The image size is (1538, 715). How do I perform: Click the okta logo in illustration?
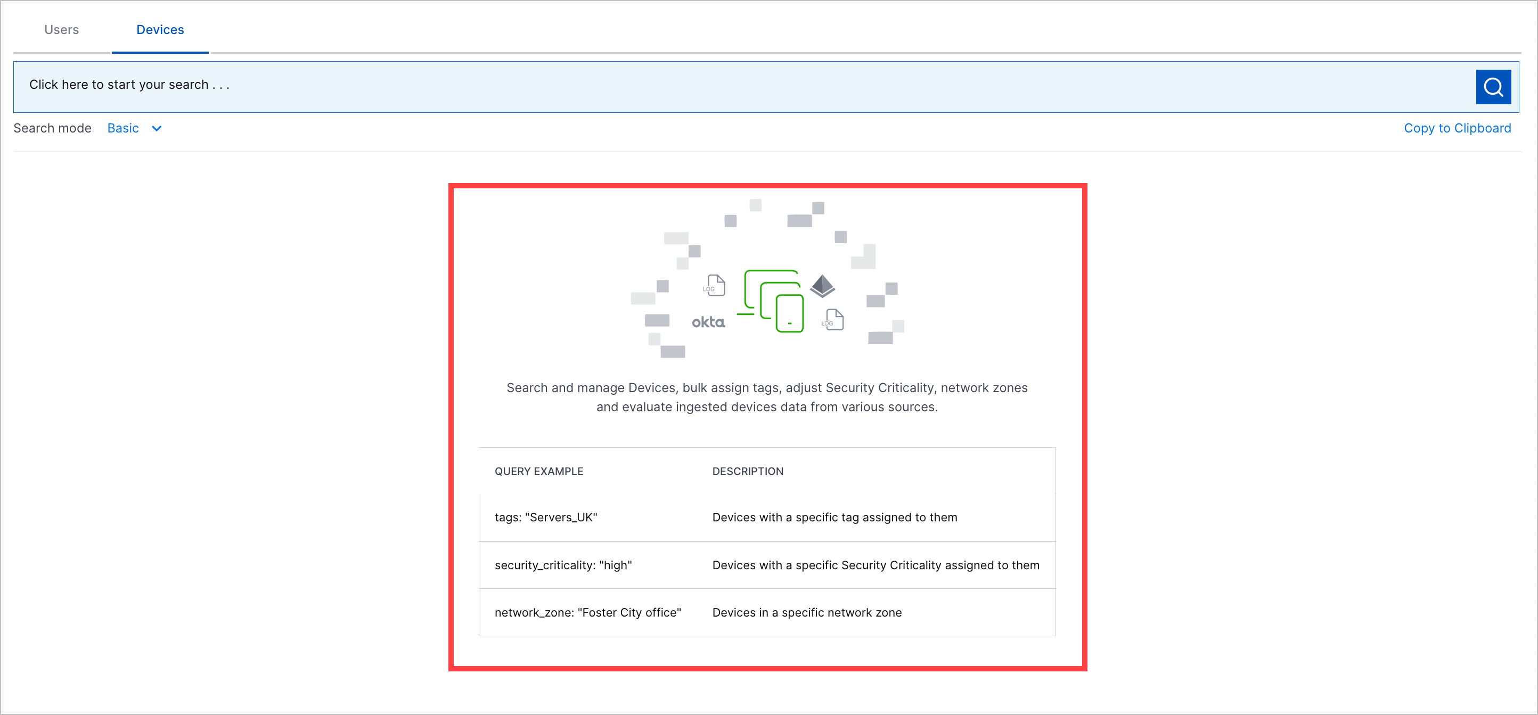(x=708, y=322)
